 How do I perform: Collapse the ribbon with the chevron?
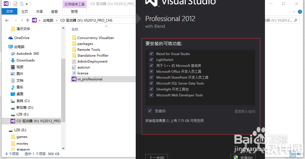click(x=294, y=12)
